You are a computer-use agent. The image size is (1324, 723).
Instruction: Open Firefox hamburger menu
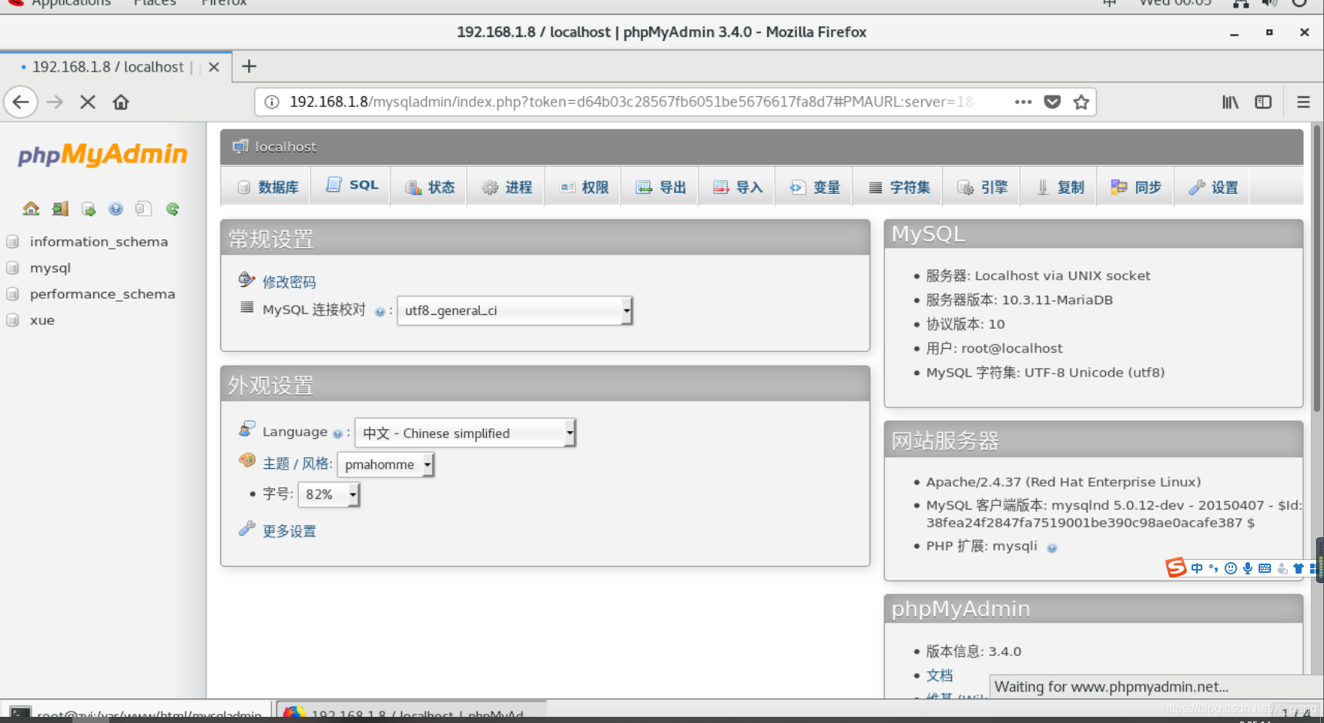point(1303,102)
